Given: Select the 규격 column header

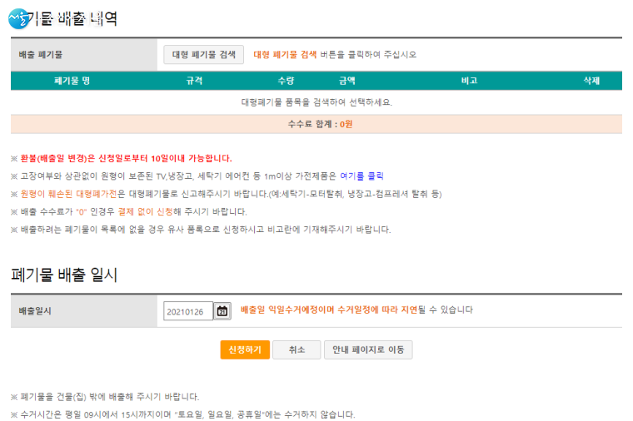Looking at the screenshot, I should (194, 81).
